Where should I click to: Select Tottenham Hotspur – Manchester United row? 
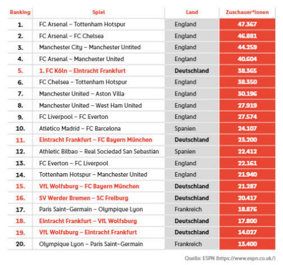141,174
